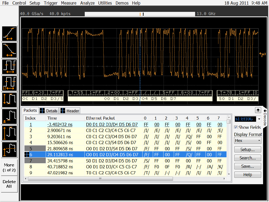Add the peak-to-peak voltage measurement icon

coord(9,100)
